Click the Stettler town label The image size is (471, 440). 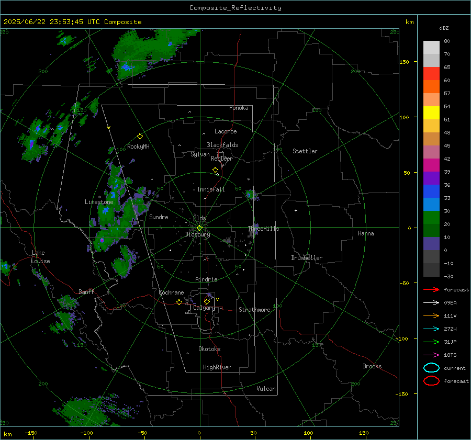tap(305, 151)
